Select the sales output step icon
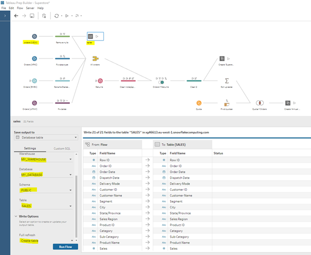Screen dimensions: 311x255 pos(90,36)
